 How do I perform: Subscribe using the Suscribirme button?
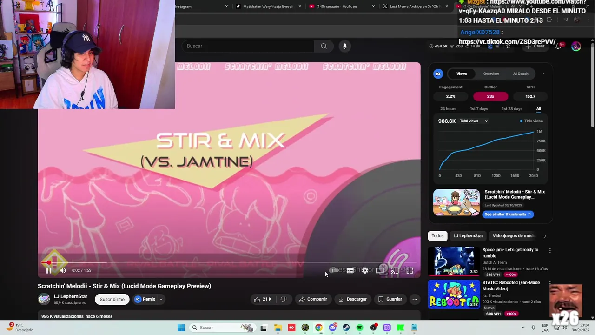click(112, 299)
